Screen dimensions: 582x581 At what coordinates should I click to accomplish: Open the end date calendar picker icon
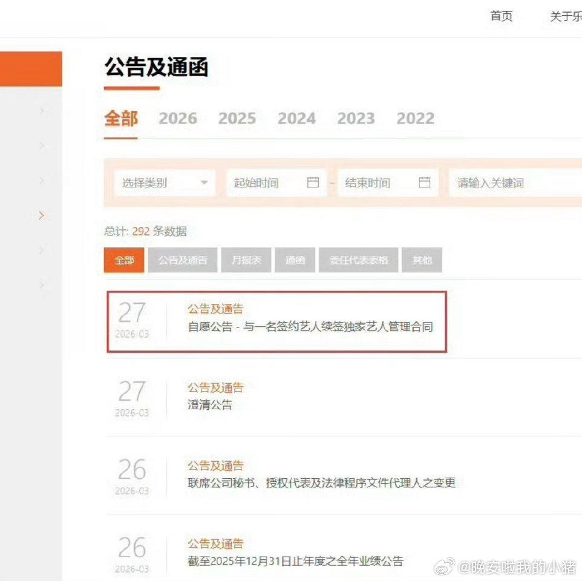(x=425, y=183)
